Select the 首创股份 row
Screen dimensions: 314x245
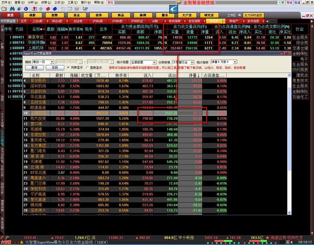125,81
